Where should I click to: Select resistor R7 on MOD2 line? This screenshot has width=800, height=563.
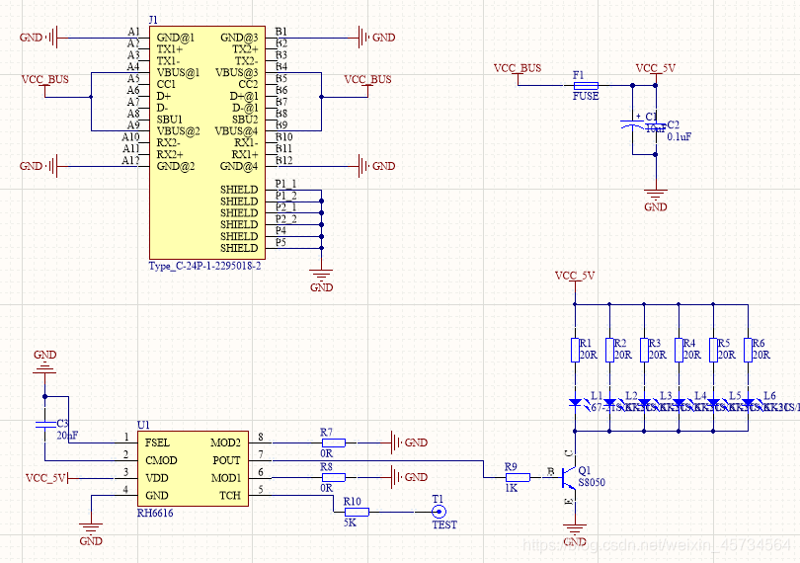(333, 443)
